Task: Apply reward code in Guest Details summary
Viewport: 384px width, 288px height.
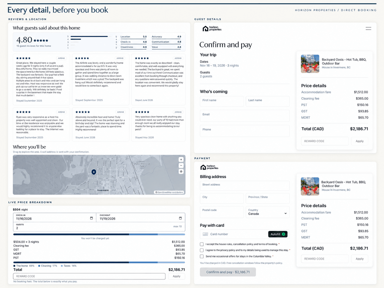Action: pyautogui.click(x=360, y=141)
